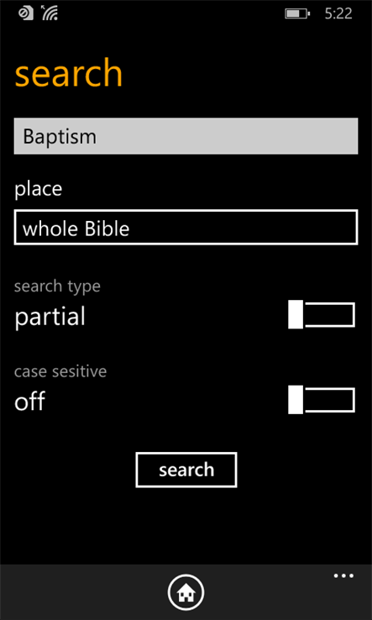The image size is (372, 620).
Task: Click the search button below the switches
Action: point(186,470)
